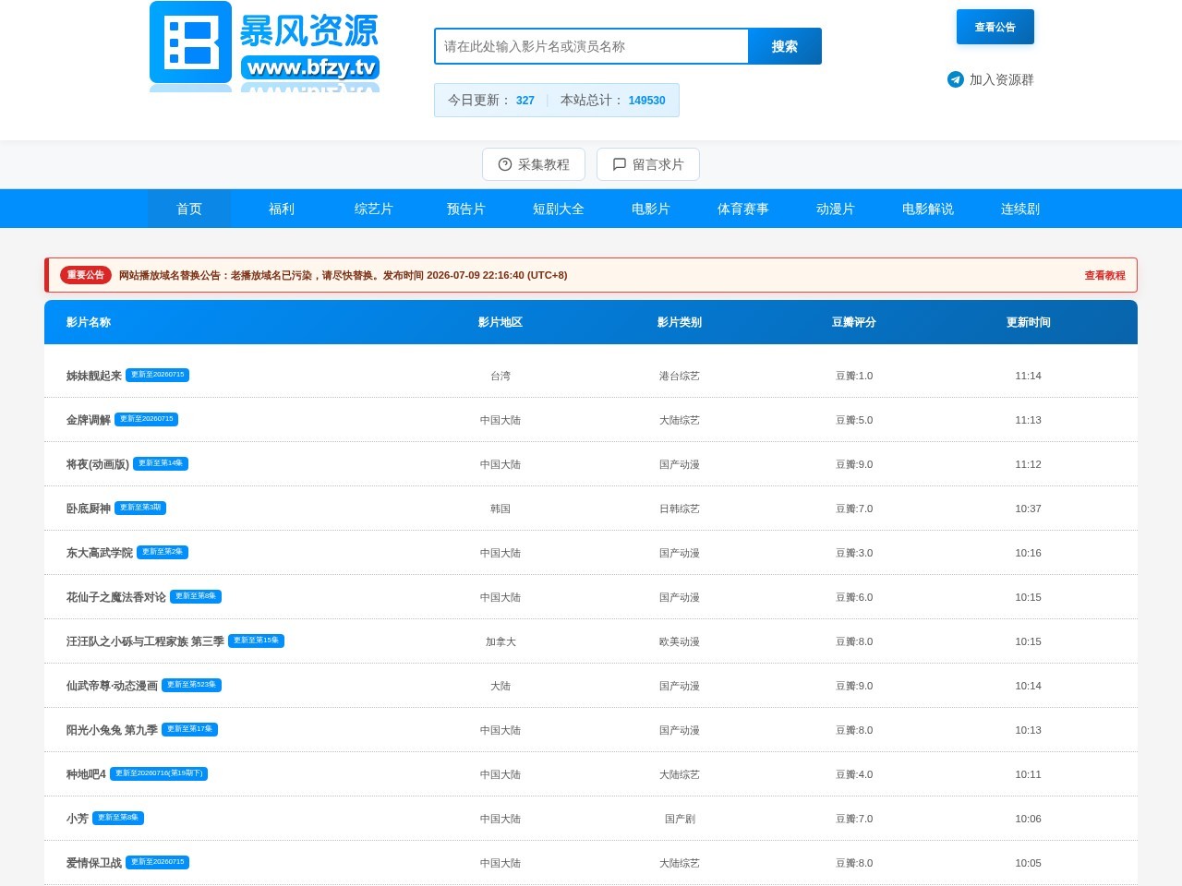
Task: Open the title 东大高武学院
Action: [99, 553]
